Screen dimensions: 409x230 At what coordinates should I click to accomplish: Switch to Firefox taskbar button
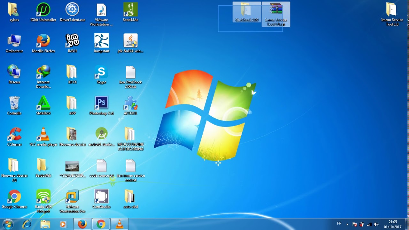coord(82,224)
